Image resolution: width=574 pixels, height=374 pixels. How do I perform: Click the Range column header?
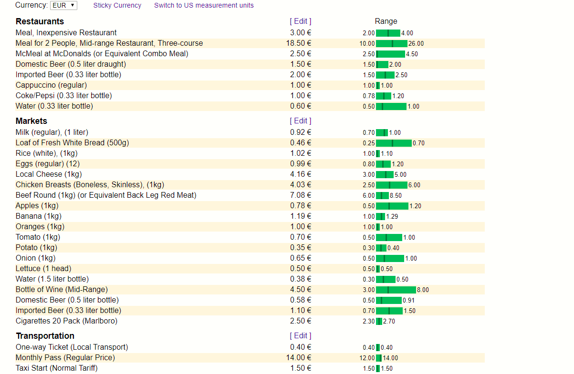click(x=386, y=21)
